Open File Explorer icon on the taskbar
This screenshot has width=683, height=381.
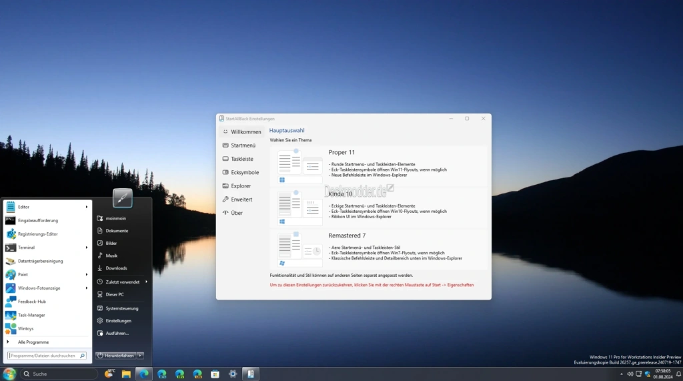[x=126, y=374]
